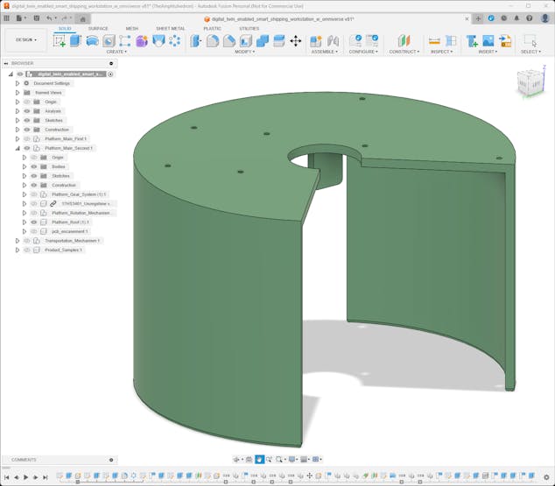Click the Extrude tool icon

coord(75,40)
